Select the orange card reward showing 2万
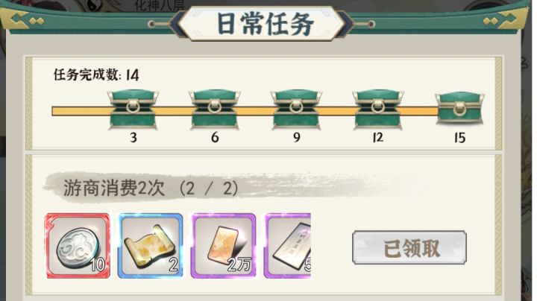The height and width of the screenshot is (301, 537). (x=223, y=245)
